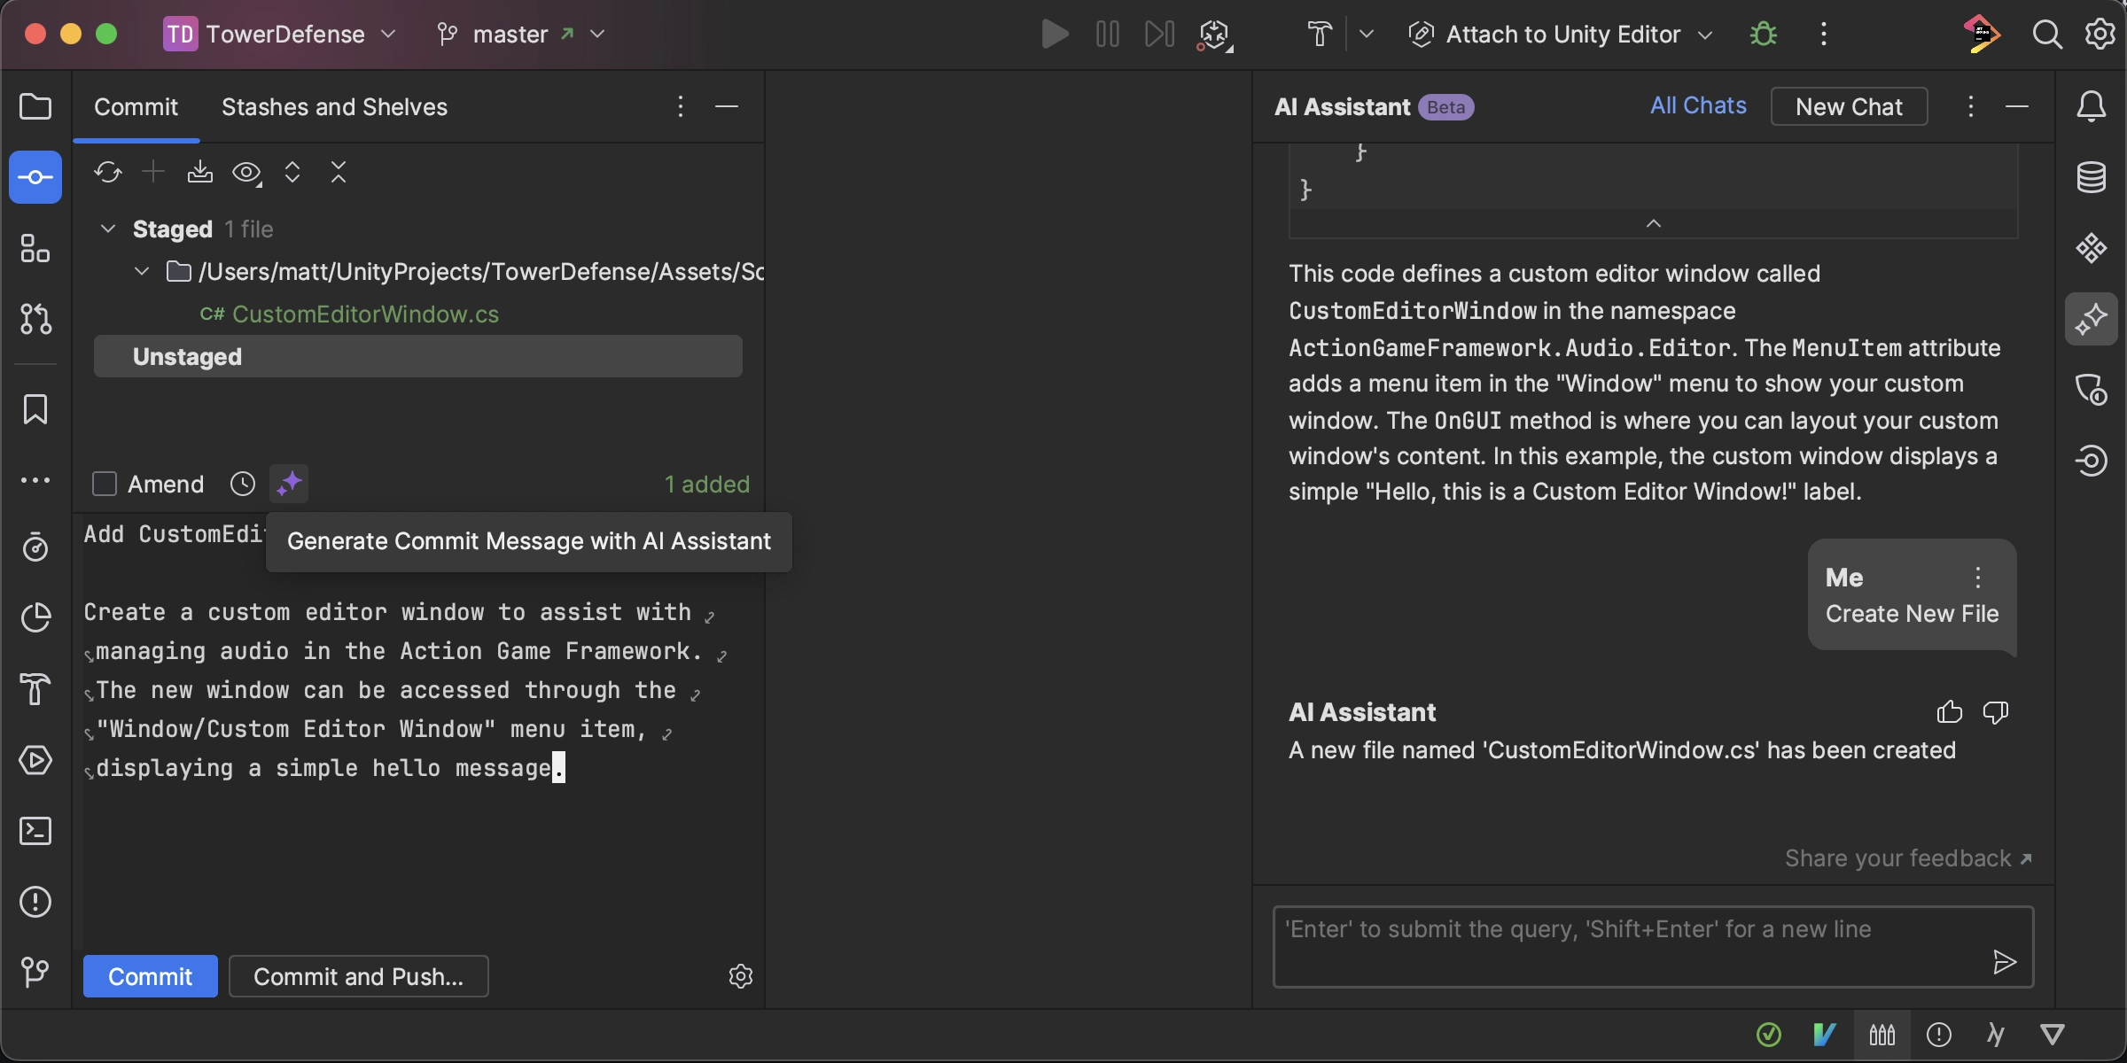Click the Commit and Push button
Image resolution: width=2127 pixels, height=1063 pixels.
(x=358, y=976)
